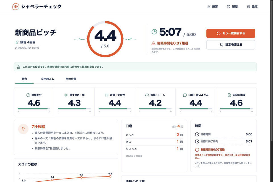Click the document icon on 内容の構成 card
Viewport: 273px width, 182px height.
pyautogui.click(x=229, y=95)
